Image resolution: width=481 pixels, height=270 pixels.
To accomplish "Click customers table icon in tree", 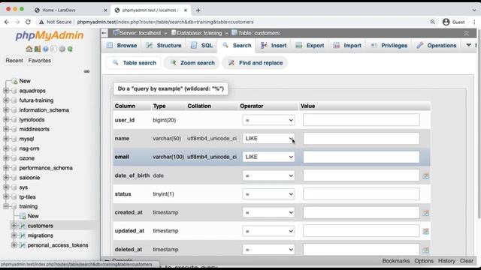I will 23,226.
